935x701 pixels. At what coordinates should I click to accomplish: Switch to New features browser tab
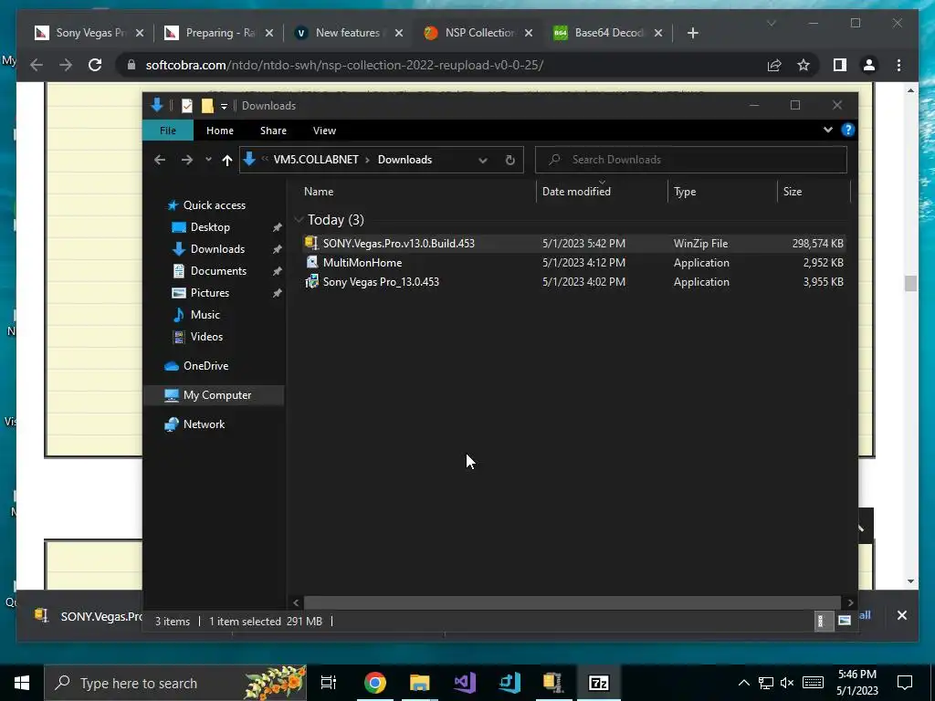[349, 33]
